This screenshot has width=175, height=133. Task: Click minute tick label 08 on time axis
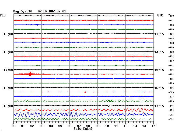(x=88, y=126)
